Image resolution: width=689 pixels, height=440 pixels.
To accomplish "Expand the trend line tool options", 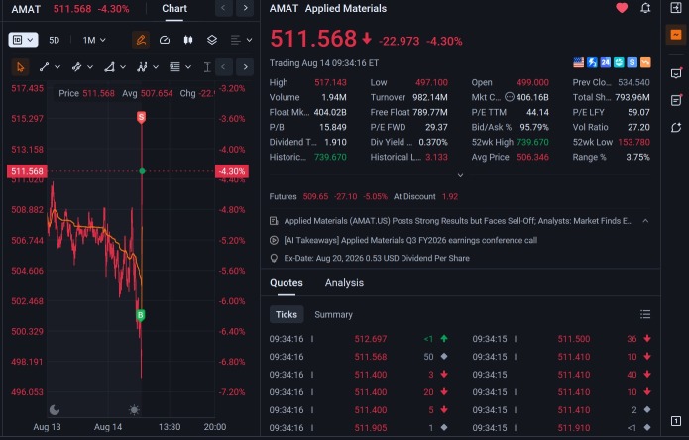I will (57, 67).
